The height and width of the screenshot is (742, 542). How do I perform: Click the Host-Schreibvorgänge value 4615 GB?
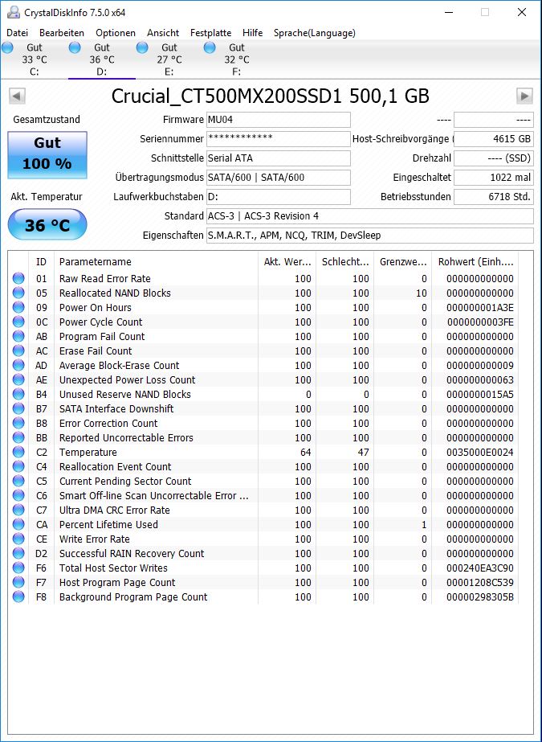tap(494, 138)
